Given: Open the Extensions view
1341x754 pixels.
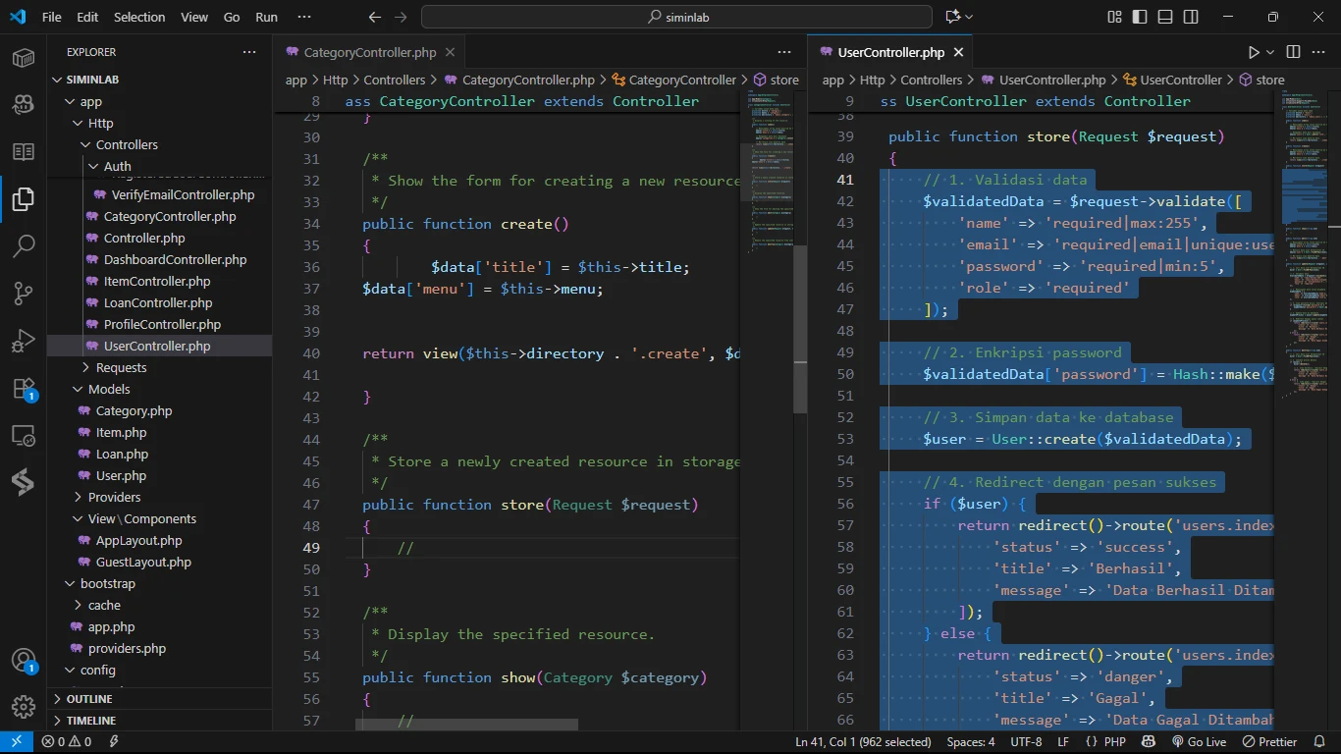Looking at the screenshot, I should 24,388.
